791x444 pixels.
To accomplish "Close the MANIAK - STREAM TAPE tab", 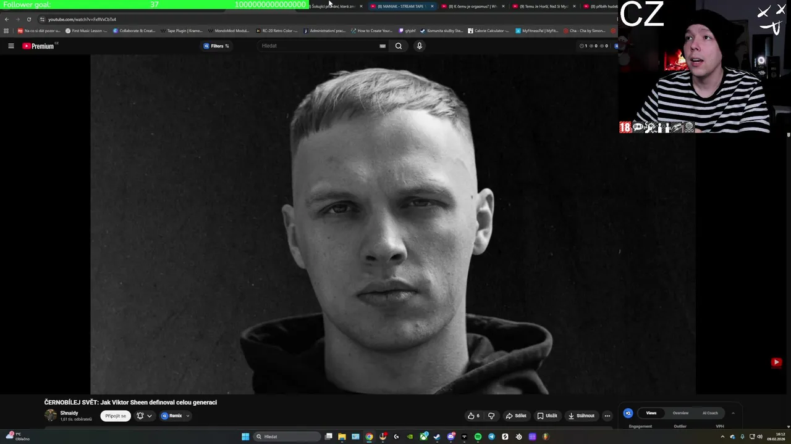I will pos(432,6).
